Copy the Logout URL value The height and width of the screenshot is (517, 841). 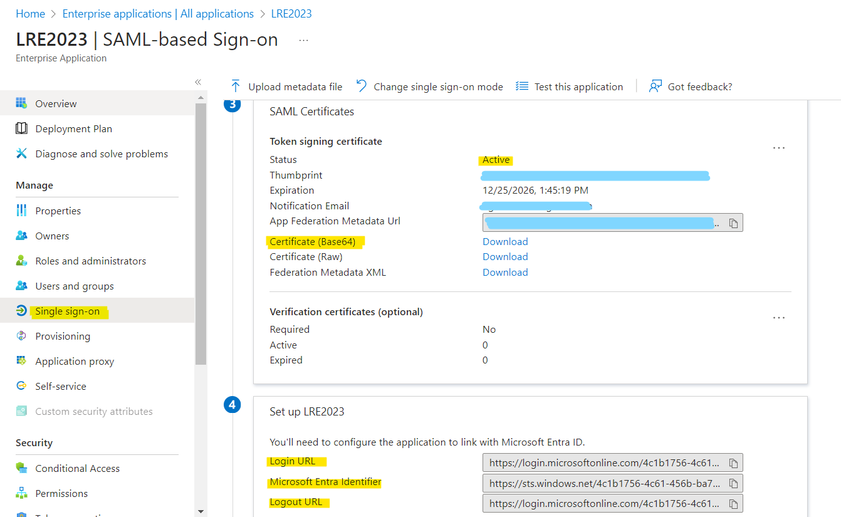[x=733, y=504]
